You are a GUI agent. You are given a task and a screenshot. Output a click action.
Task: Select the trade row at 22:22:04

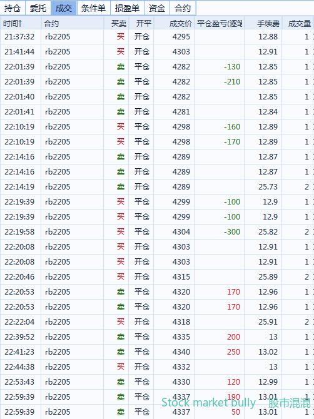[x=157, y=321]
